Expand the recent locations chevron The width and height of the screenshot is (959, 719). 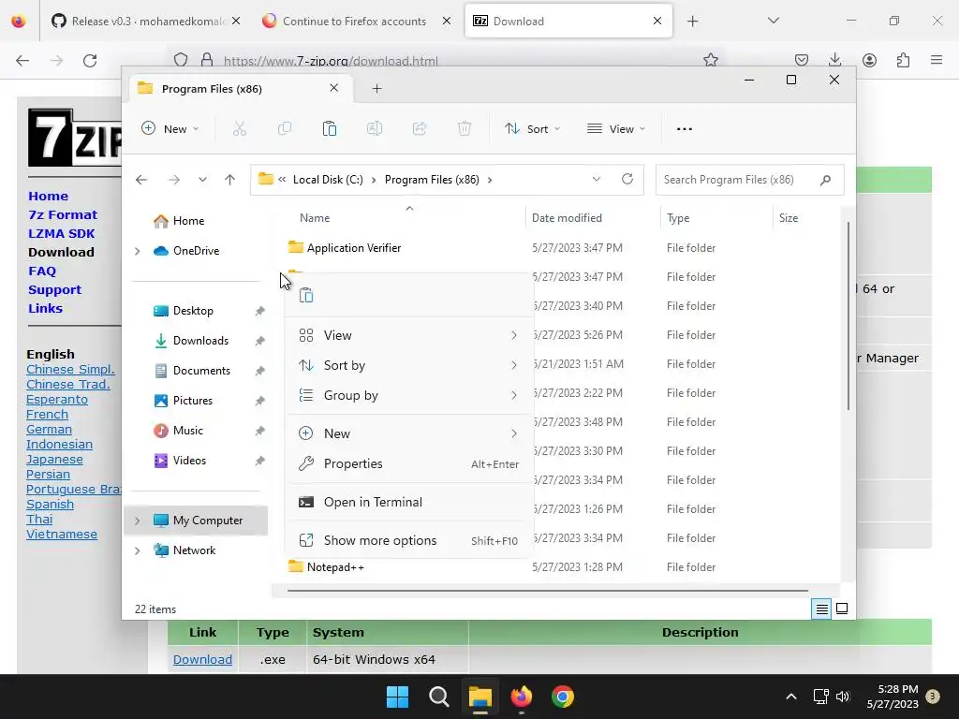[202, 180]
